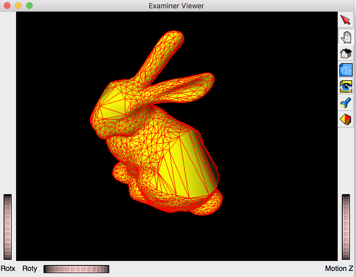Image resolution: width=356 pixels, height=277 pixels.
Task: Click the Roty thumbwheel
Action: tap(76, 268)
